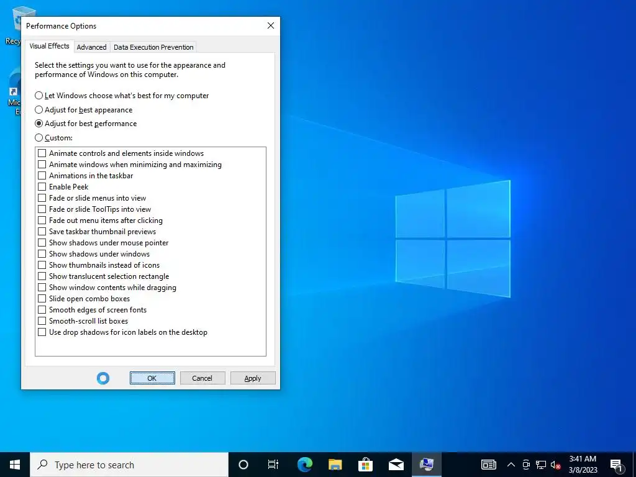Click the muted volume tray icon
Screen dimensions: 636x477
pos(556,465)
